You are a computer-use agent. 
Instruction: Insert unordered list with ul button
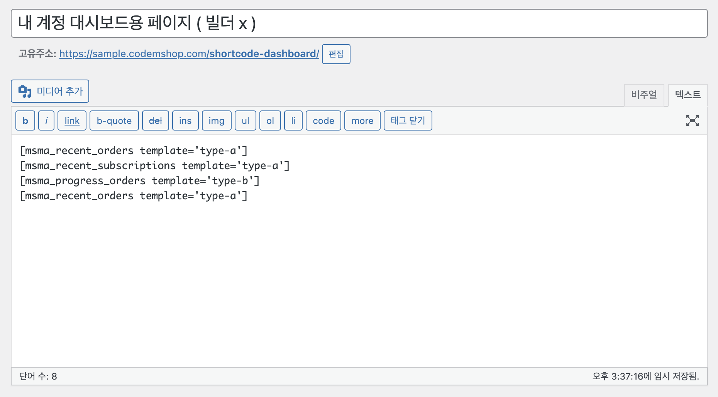(246, 120)
